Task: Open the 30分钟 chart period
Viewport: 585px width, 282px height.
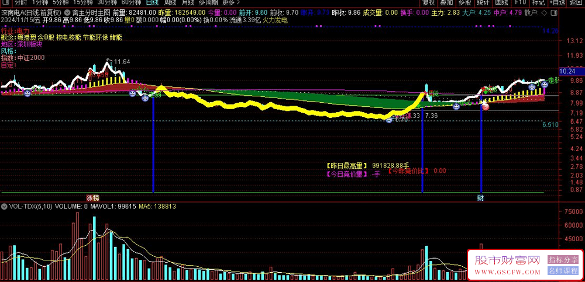Action: coord(107,2)
